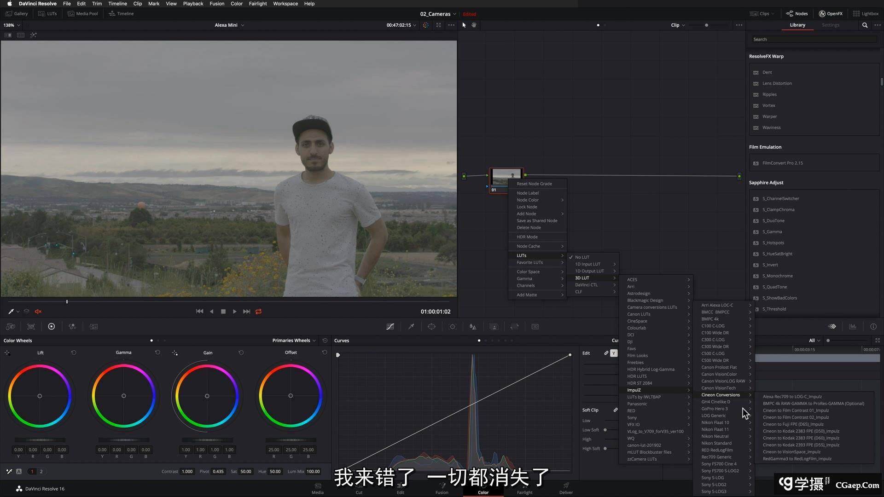This screenshot has height=497, width=884.
Task: Open the Clip node mode dropdown
Action: point(678,25)
